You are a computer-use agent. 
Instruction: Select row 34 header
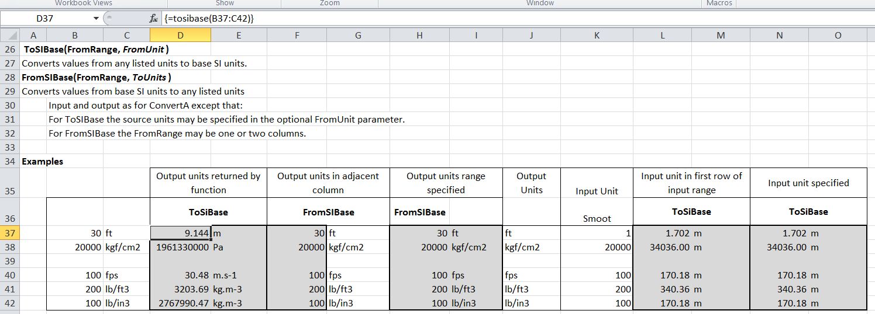tap(10, 161)
